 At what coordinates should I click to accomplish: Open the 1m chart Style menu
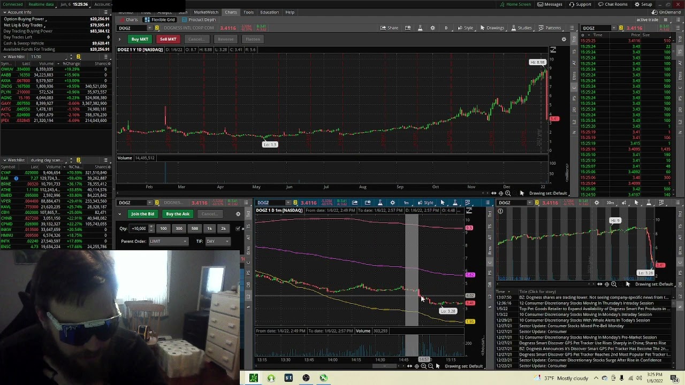426,203
